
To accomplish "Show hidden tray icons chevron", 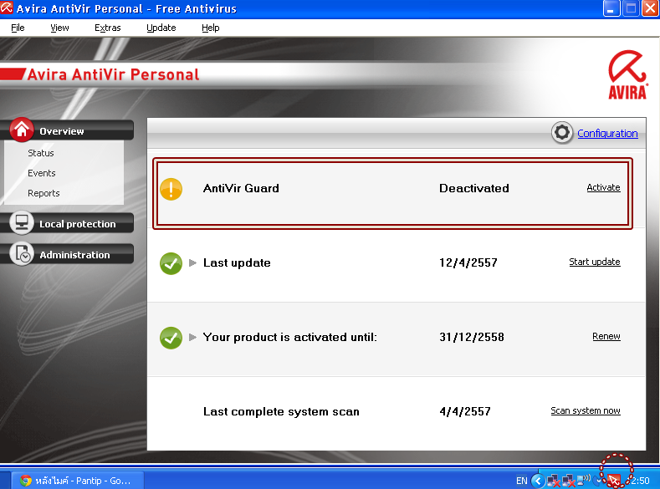I will coord(538,480).
